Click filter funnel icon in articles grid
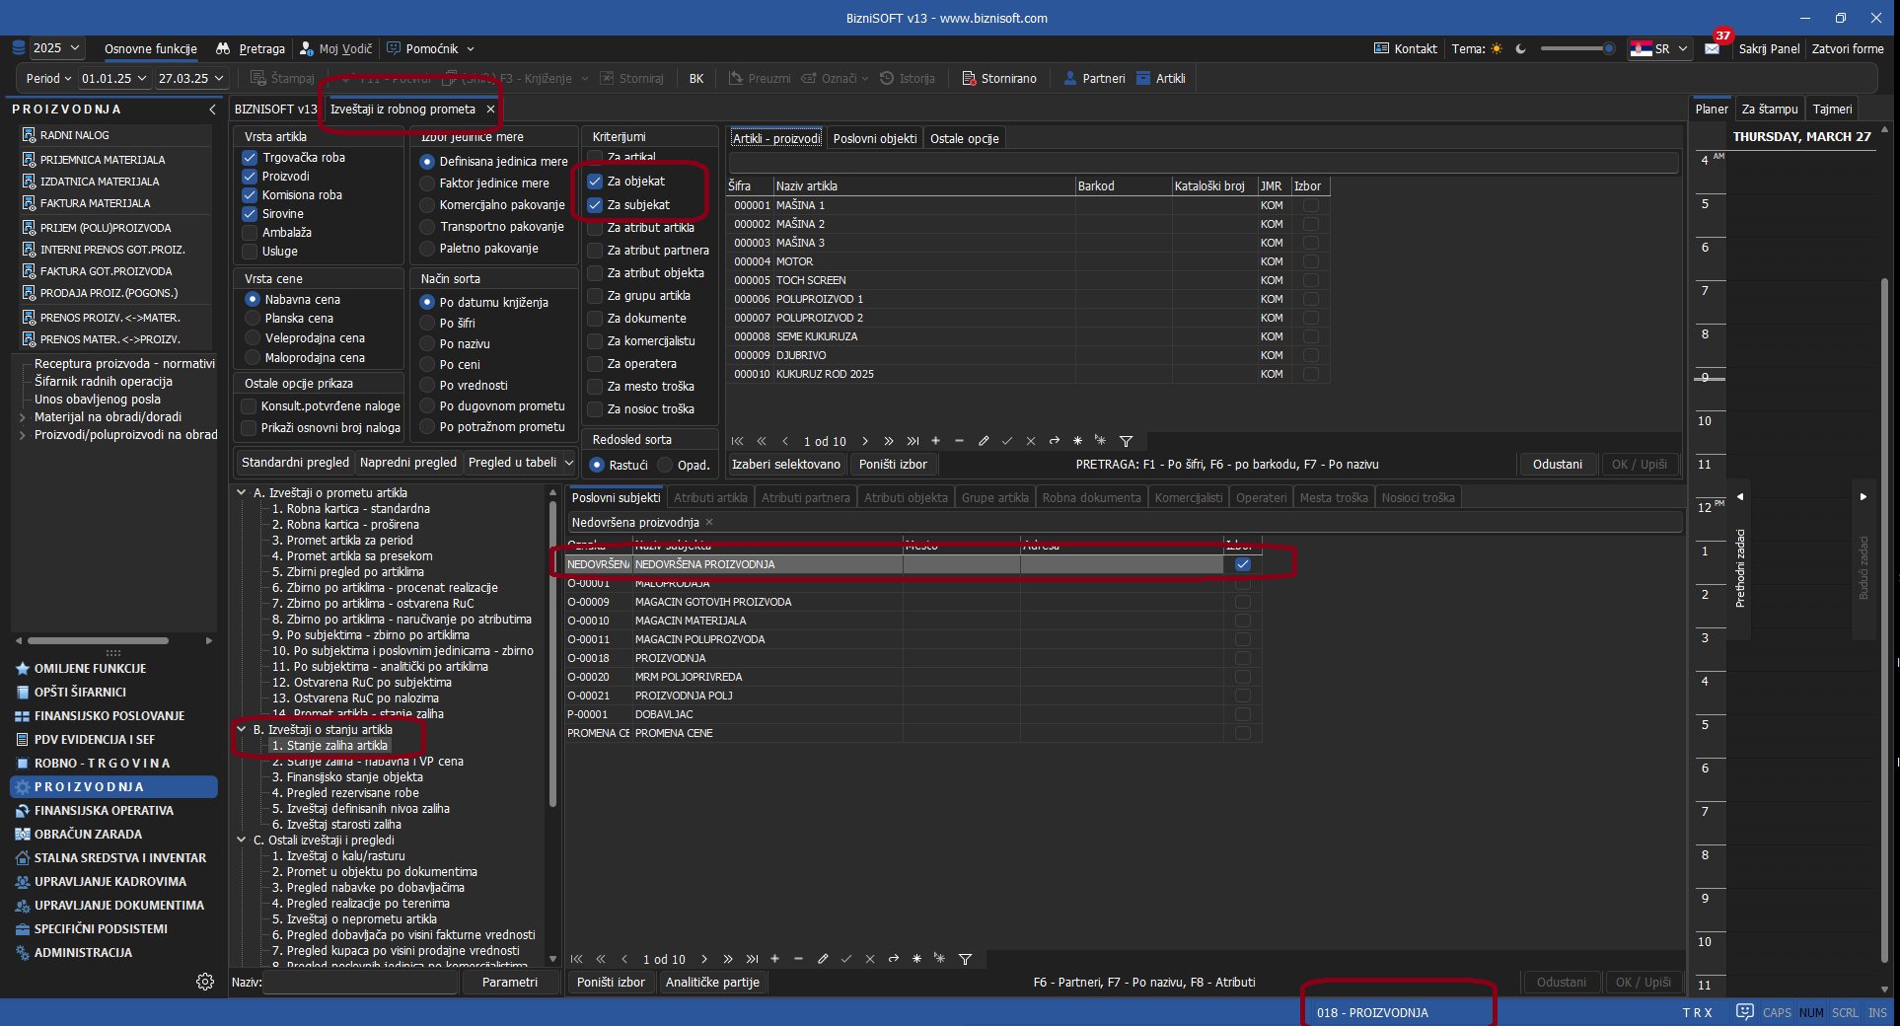The width and height of the screenshot is (1900, 1026). click(1126, 441)
